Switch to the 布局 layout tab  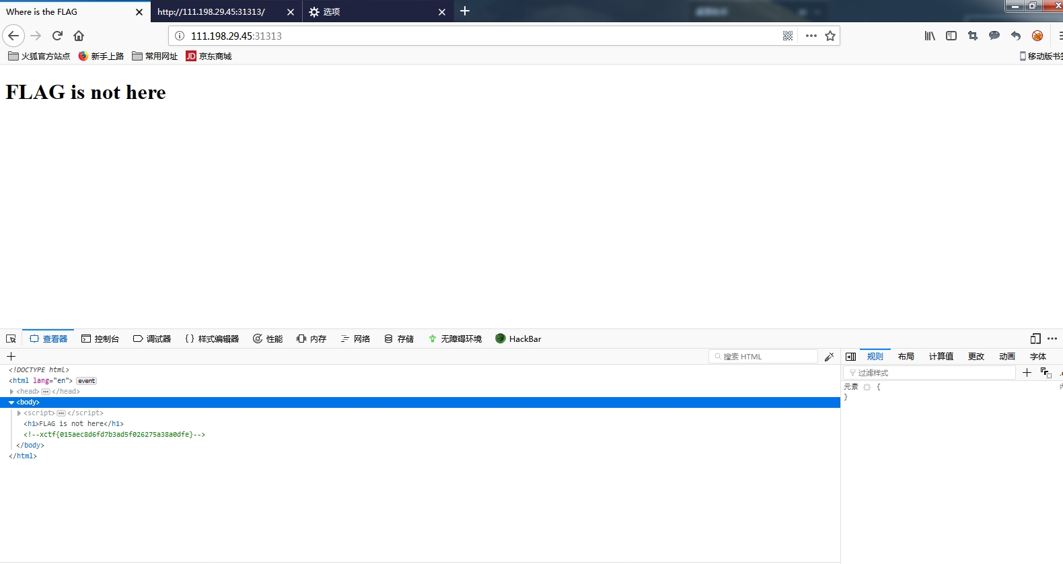pos(906,357)
